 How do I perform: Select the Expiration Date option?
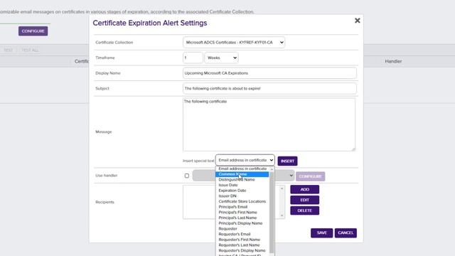coord(242,191)
